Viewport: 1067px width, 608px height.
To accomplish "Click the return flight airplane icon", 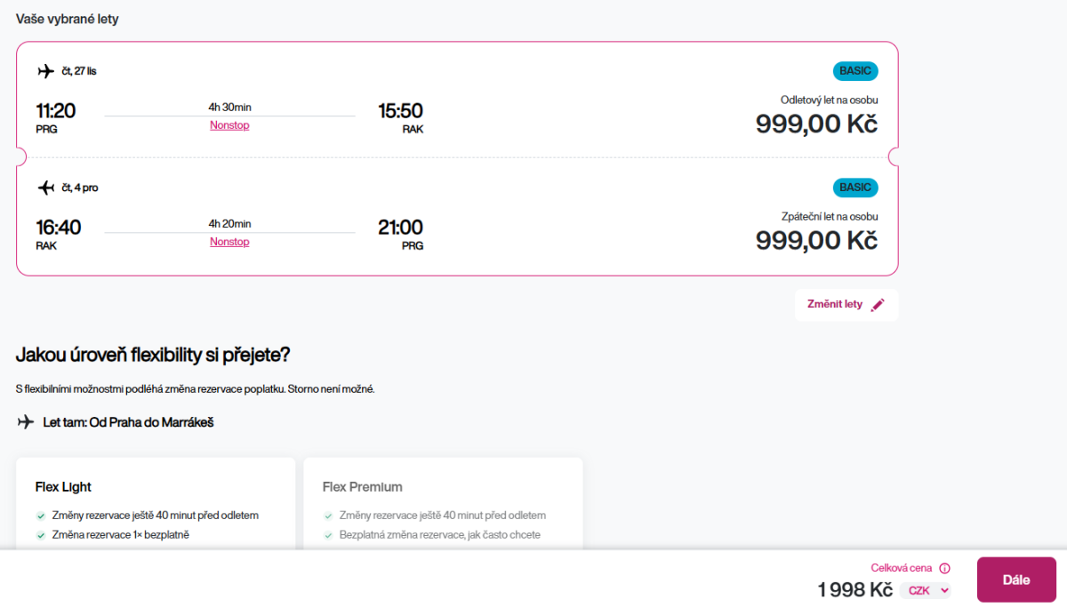I will click(x=45, y=188).
